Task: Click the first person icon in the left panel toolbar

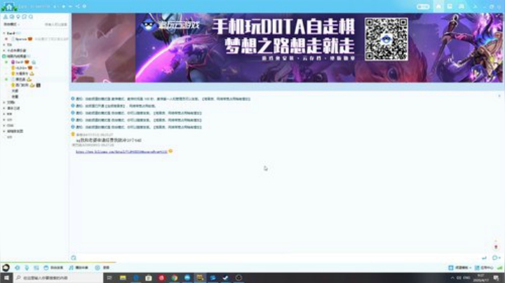Action: click(6, 16)
